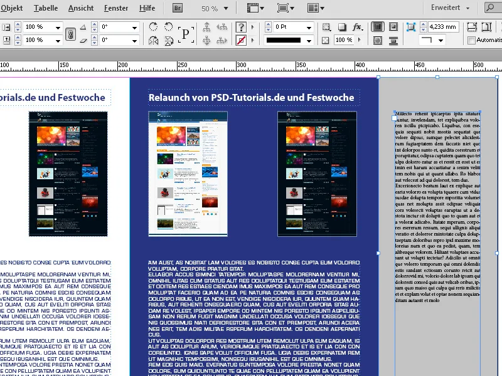This screenshot has width=502, height=376.
Task: Click the opacity checkerboard icon
Action: pyautogui.click(x=325, y=40)
